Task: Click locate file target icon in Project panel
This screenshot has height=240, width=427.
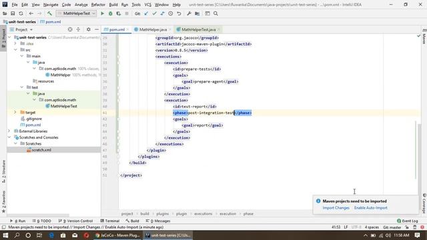Action: [70, 29]
